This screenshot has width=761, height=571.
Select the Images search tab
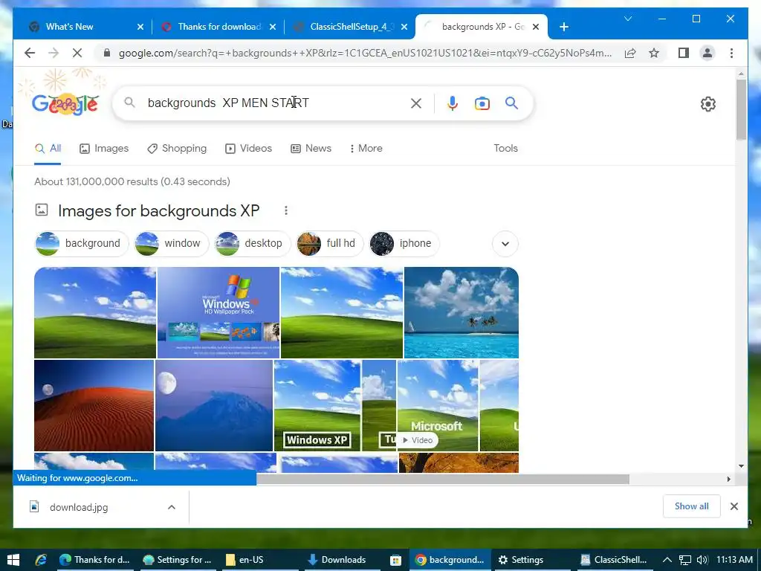point(104,148)
